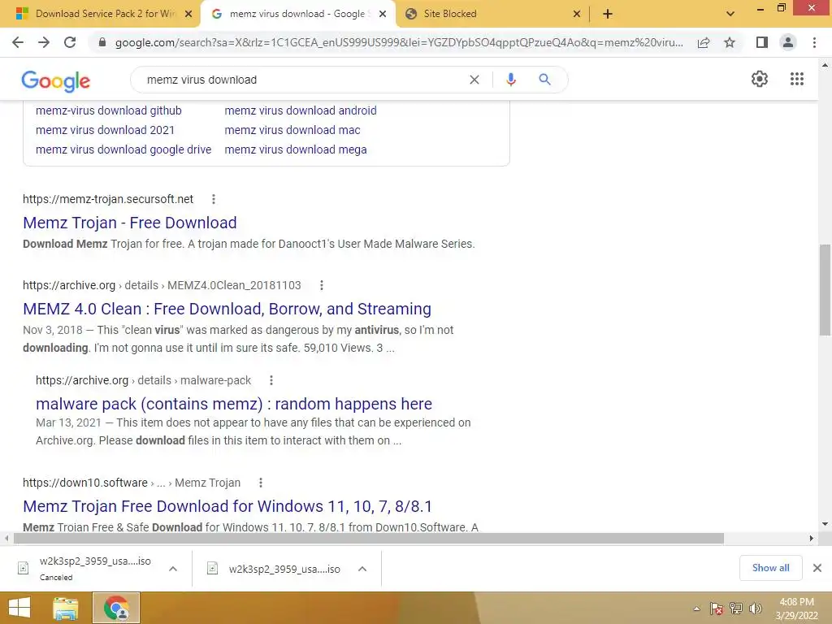Viewport: 832px width, 624px height.
Task: Click in the Google search input field
Action: 302,80
